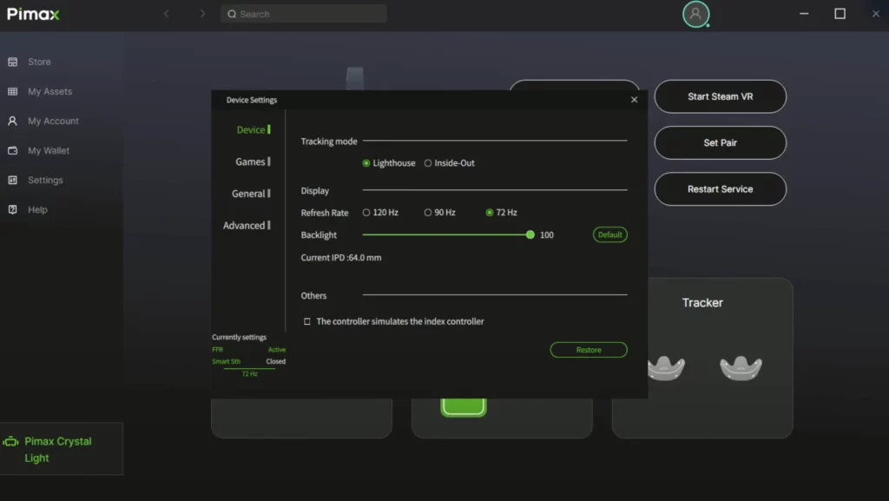Click the Smart Sth Closed status

click(x=249, y=361)
